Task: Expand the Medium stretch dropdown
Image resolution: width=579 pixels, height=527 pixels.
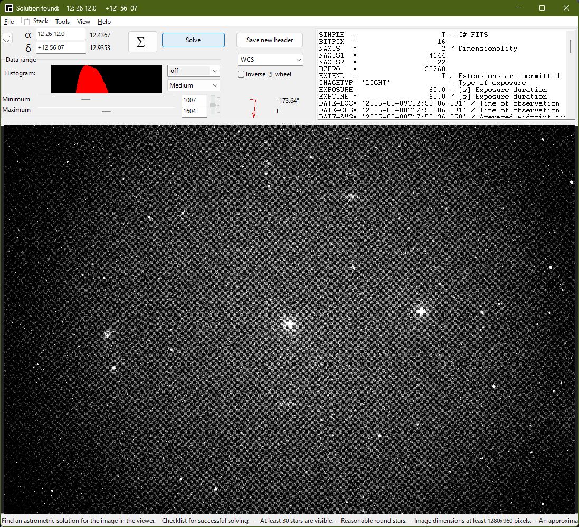Action: (214, 85)
